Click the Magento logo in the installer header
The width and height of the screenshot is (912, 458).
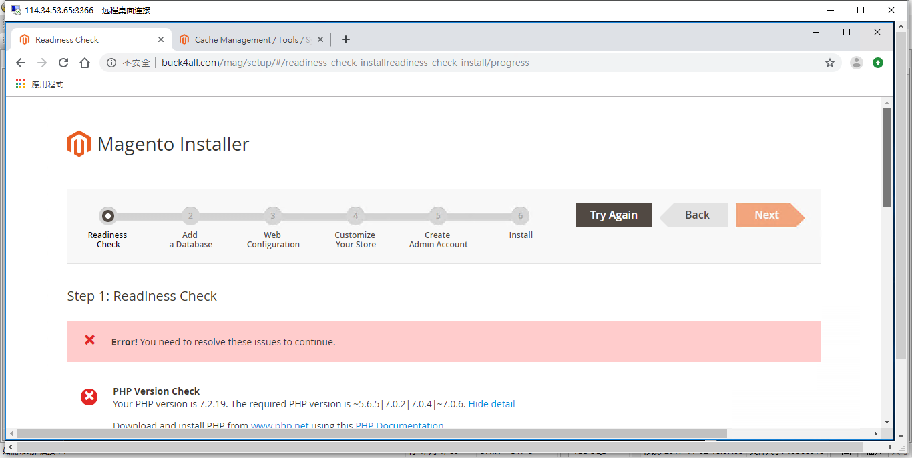78,144
